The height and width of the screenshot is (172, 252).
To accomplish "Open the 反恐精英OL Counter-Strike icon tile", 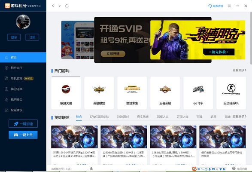I will coord(231,93).
